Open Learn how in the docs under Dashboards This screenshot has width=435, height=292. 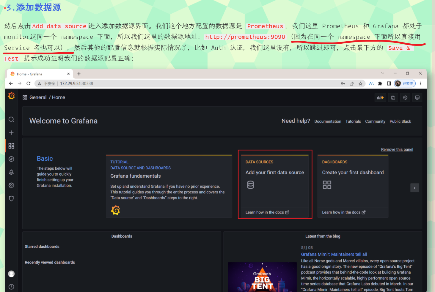click(344, 212)
